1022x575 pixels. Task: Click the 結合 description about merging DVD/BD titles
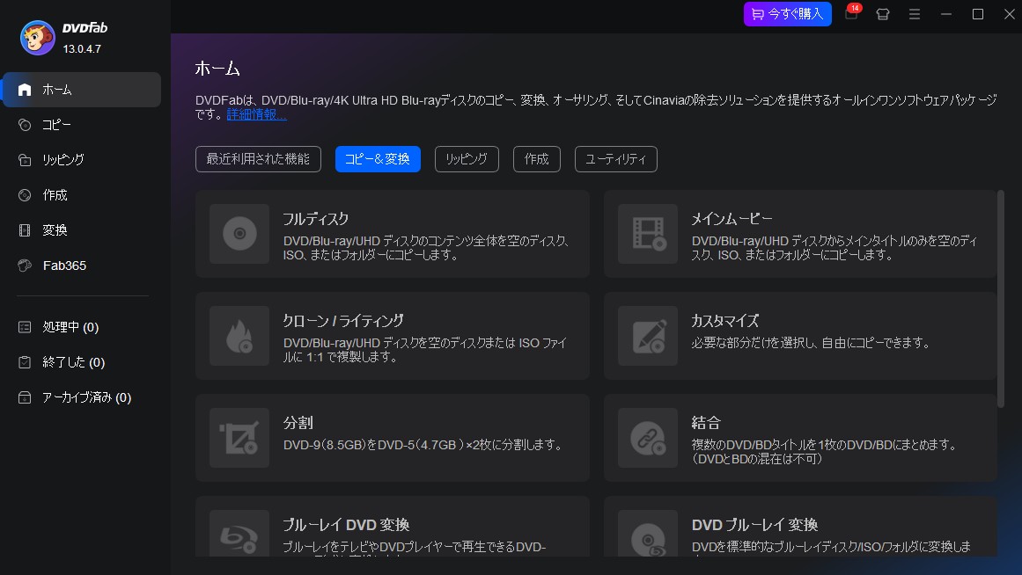click(825, 452)
